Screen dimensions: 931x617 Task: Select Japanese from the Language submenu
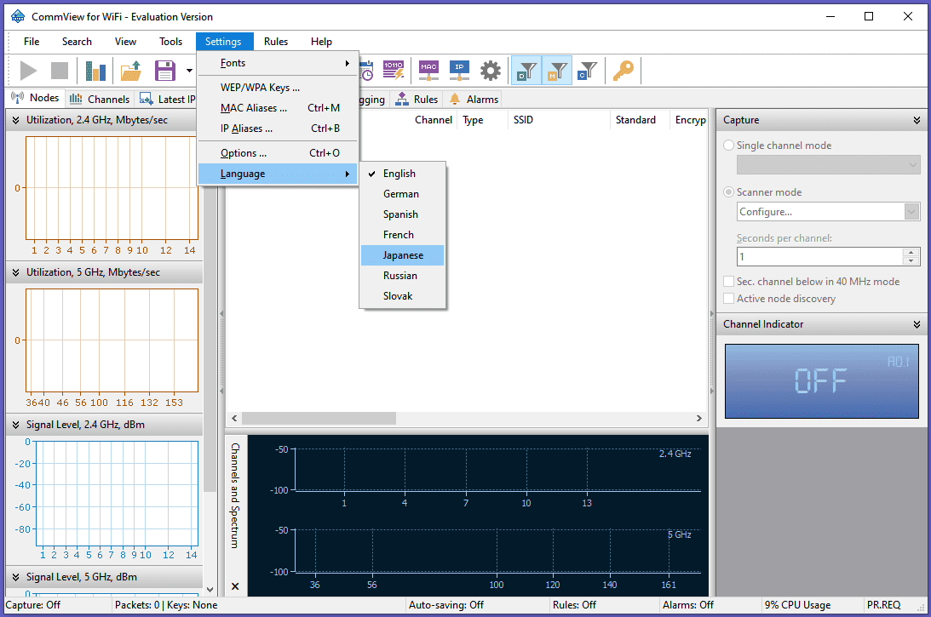click(x=403, y=255)
